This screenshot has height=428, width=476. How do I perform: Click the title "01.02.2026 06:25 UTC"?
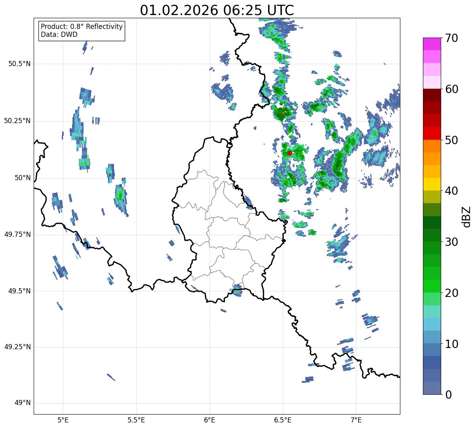pyautogui.click(x=217, y=10)
